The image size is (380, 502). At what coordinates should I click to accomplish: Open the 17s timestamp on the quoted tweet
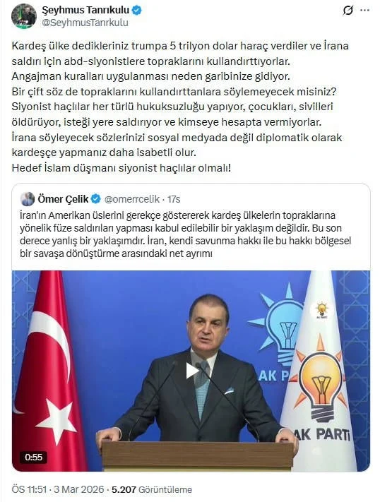[x=174, y=199]
